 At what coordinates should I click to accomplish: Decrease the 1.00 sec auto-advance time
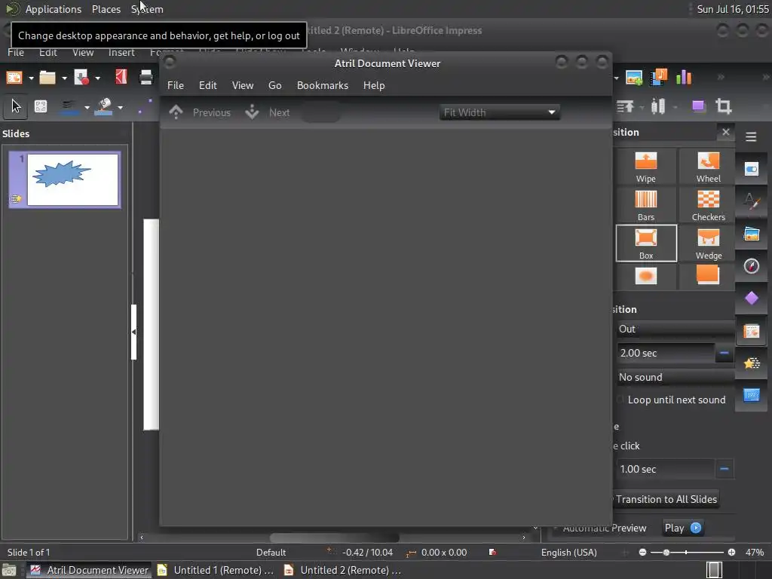tap(724, 469)
